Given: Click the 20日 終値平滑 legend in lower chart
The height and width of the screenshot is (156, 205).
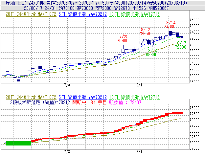Looking at the screenshot, I should (x=31, y=97).
